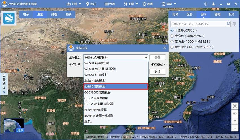This screenshot has width=240, height=140.
Task: Switch to 高程 elevation map type
Action: (x=54, y=15)
